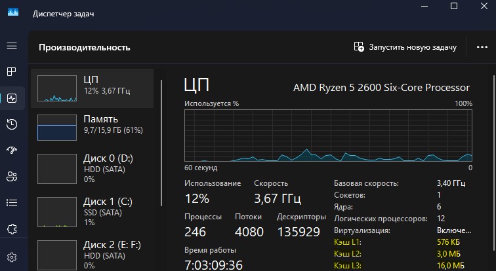Open the Users page icon

point(12,176)
